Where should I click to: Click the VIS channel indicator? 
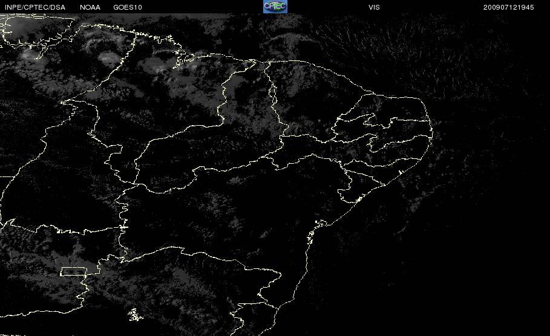tap(374, 7)
